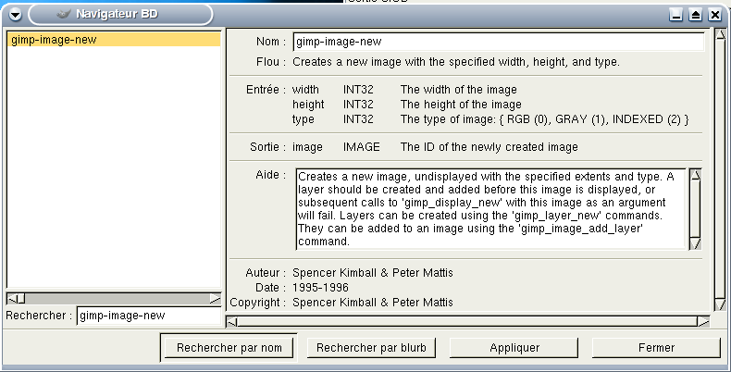The width and height of the screenshot is (731, 372).
Task: Click left arrow of details horizontal scrollbar
Action: (x=231, y=321)
